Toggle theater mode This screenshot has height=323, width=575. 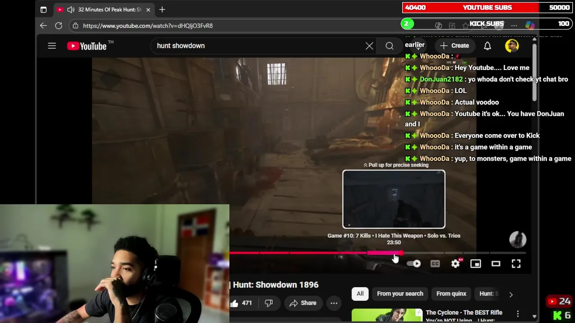(496, 264)
